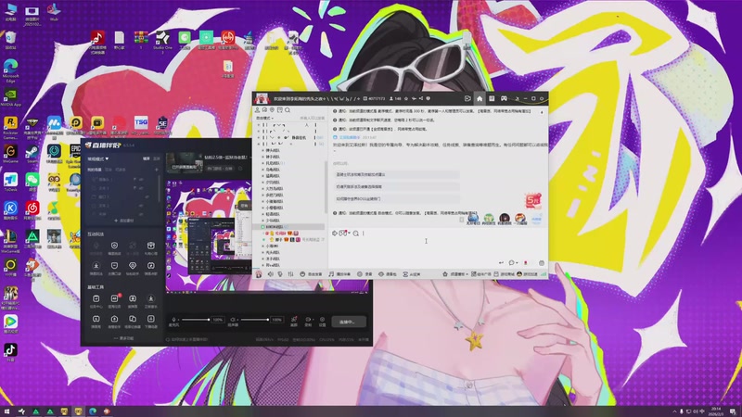The image size is (742, 417).
Task: Open the 设置 gear in 直播伴侣 bottom bar
Action: 322,322
